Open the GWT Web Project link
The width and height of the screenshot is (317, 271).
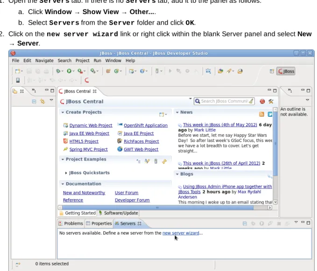tap(141, 150)
